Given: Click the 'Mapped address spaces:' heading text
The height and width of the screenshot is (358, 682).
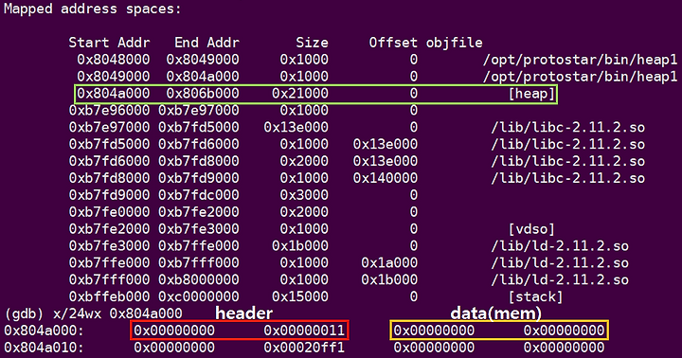Looking at the screenshot, I should point(93,9).
